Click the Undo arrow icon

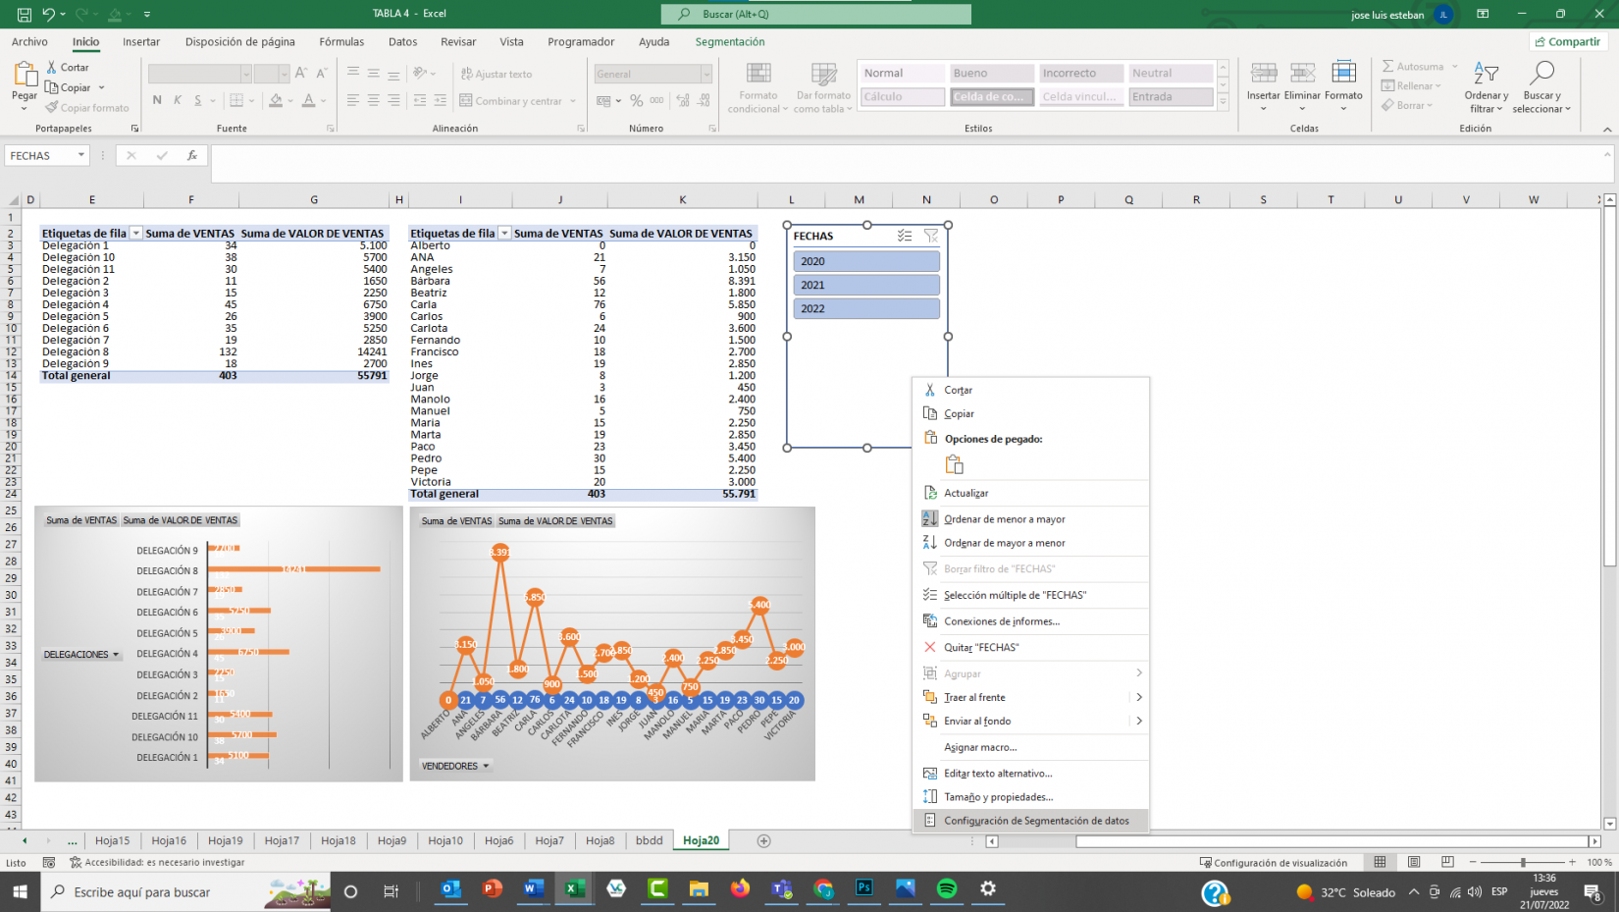click(x=48, y=14)
